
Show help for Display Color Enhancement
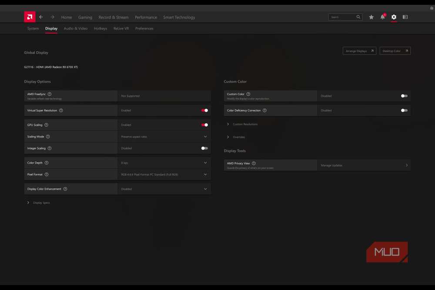click(65, 189)
